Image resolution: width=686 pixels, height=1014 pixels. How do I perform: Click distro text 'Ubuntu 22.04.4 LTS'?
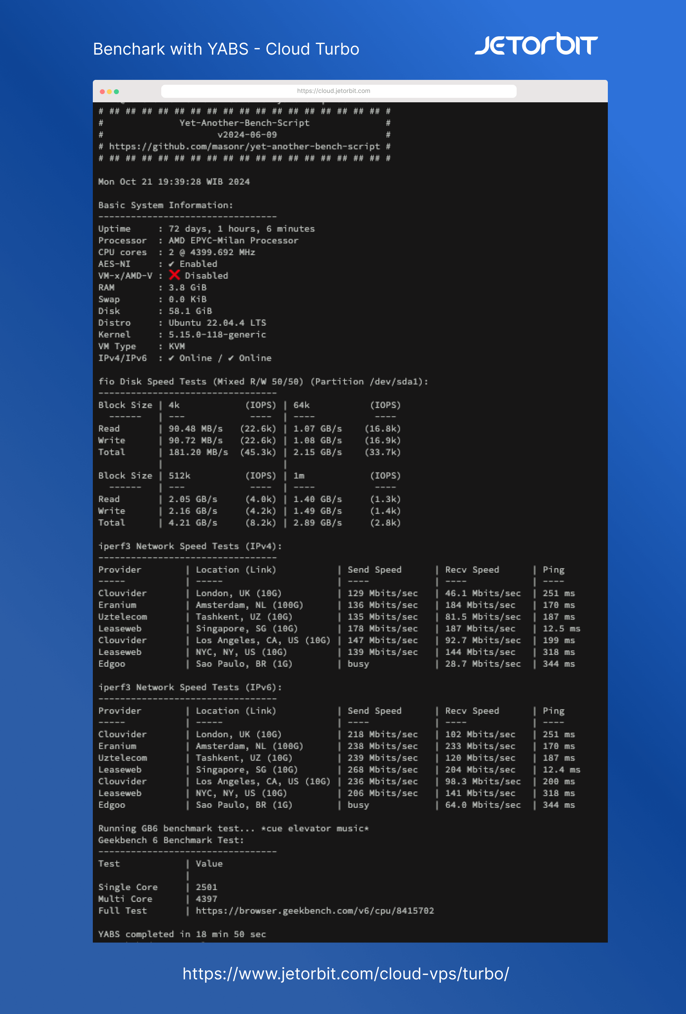(x=217, y=323)
